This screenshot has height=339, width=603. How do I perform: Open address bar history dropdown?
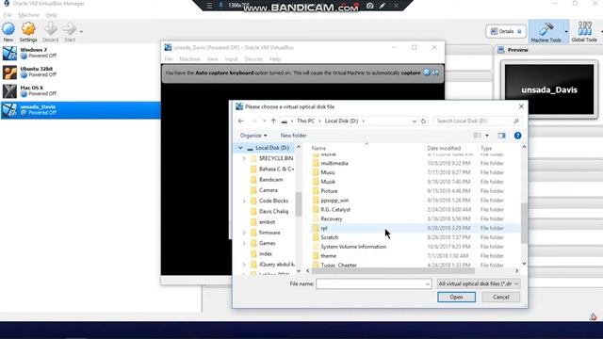pos(415,121)
